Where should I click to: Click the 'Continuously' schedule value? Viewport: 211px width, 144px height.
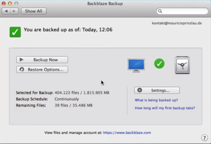(67, 99)
